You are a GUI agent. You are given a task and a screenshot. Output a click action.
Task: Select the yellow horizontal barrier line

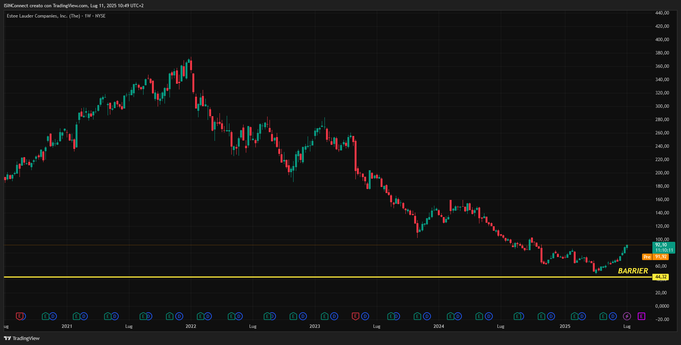(x=328, y=277)
